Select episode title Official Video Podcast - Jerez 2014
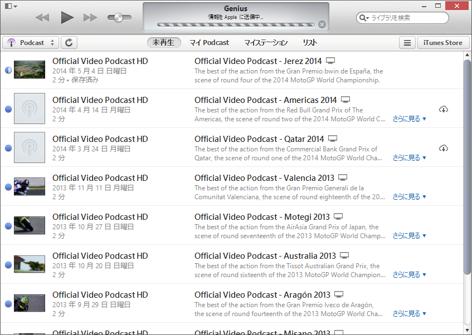The height and width of the screenshot is (335, 472). point(258,61)
